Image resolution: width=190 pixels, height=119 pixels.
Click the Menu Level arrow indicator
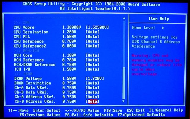pos(163,28)
